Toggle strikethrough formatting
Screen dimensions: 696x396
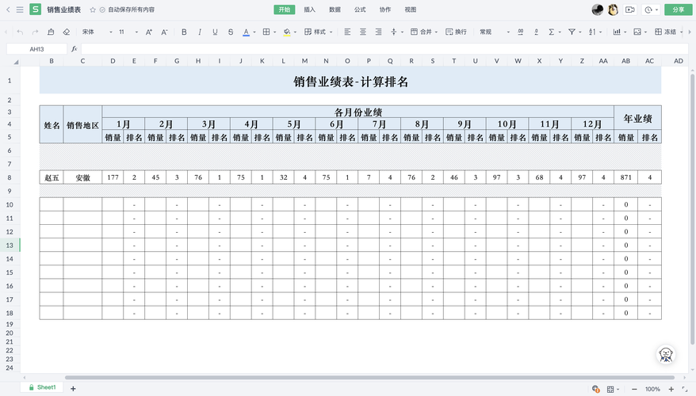pos(231,32)
